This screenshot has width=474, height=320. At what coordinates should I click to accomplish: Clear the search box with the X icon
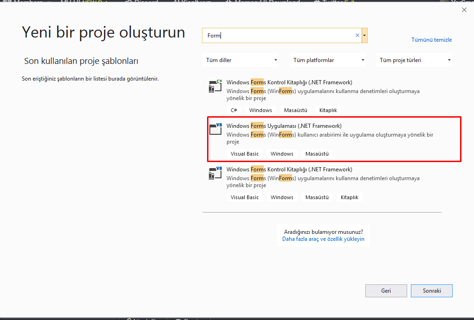click(x=357, y=35)
